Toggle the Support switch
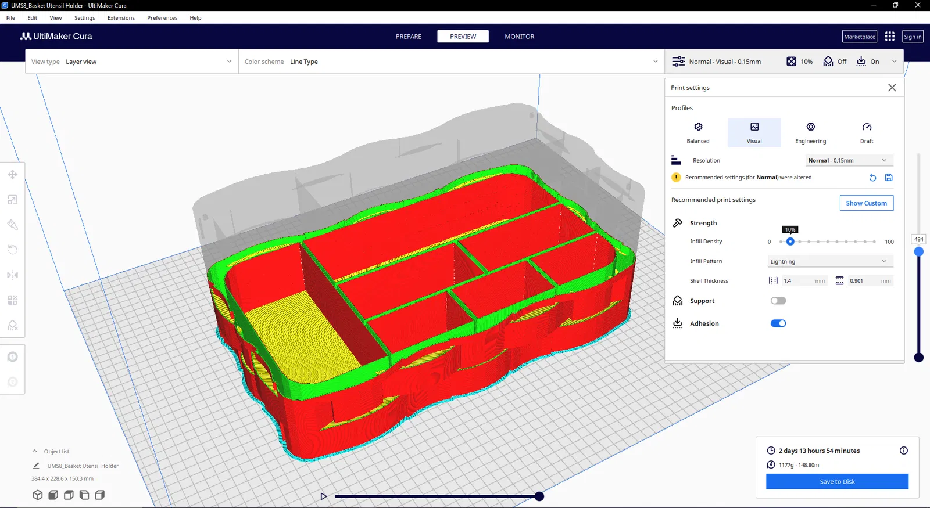Viewport: 930px width, 508px height. tap(778, 301)
